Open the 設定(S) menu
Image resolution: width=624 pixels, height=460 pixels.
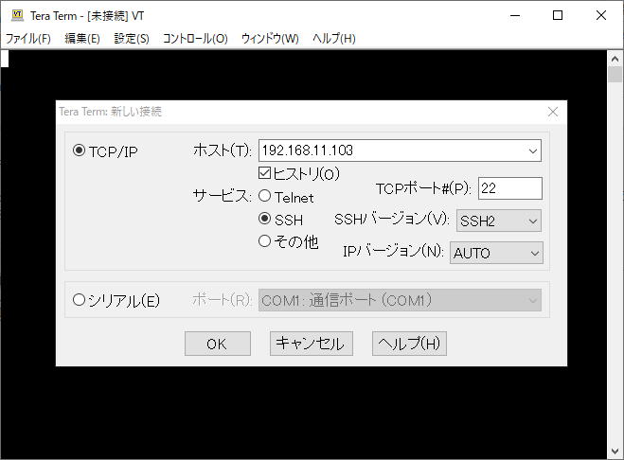click(132, 39)
